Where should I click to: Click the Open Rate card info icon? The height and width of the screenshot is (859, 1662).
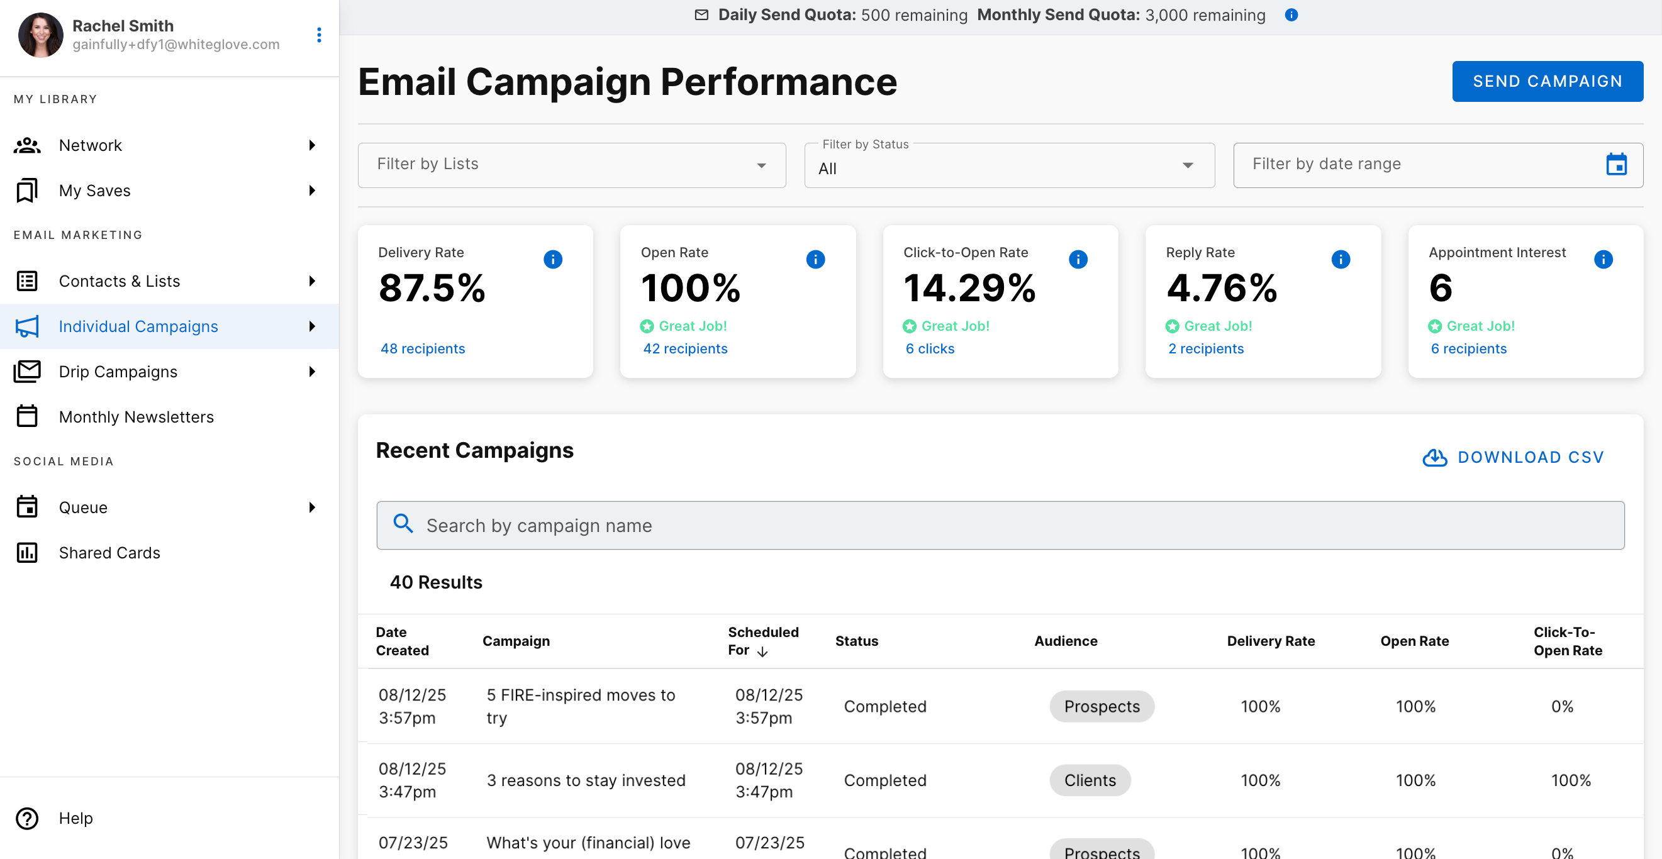[x=815, y=259]
